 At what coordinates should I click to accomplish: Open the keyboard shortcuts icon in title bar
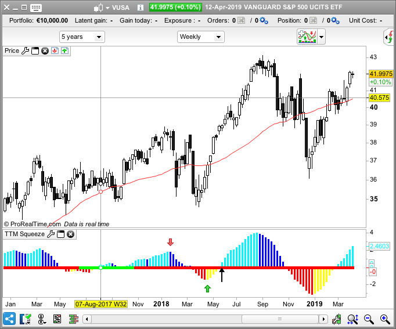tap(36, 8)
